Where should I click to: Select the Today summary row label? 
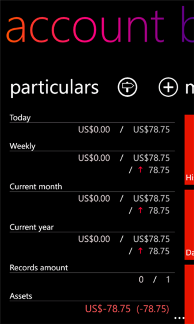tap(20, 118)
